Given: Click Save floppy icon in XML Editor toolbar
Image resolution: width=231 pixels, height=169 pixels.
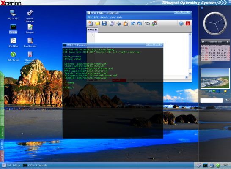Looking at the screenshot, I should [x=104, y=23].
